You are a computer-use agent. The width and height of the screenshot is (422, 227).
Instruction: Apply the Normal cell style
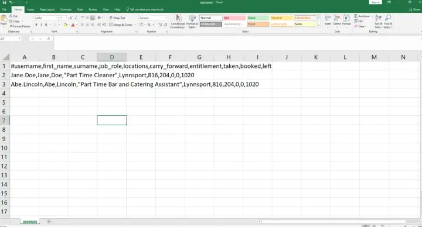tap(211, 18)
